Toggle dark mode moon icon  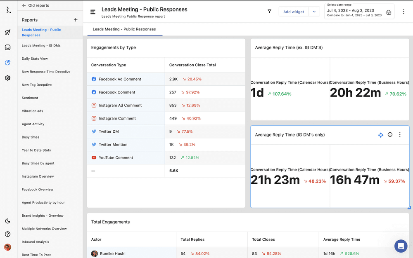pyautogui.click(x=7, y=221)
